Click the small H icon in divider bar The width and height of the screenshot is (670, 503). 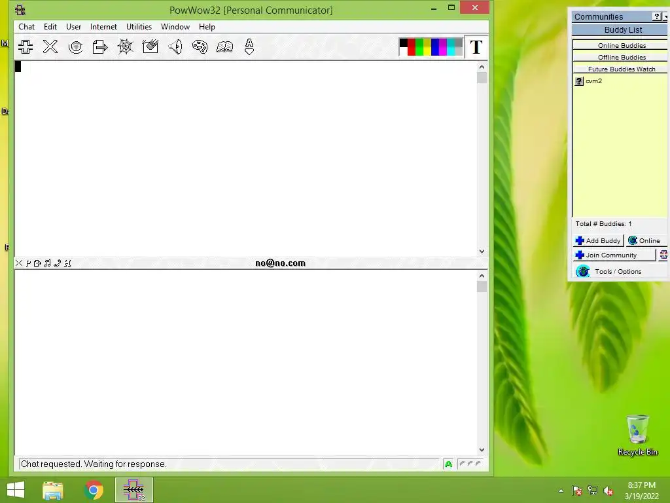point(67,263)
